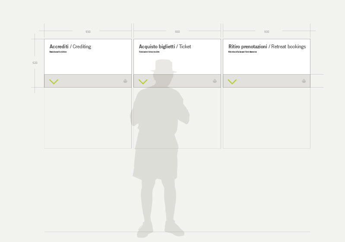
Task: Click the empty lower panel below Ritiro prenotazioni sign
Action: point(266,118)
